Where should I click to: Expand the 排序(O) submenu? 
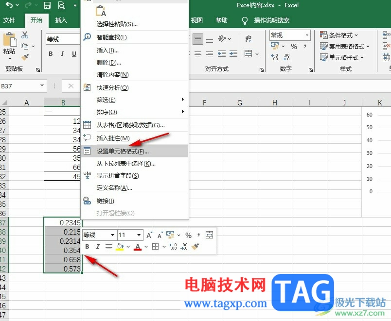135,112
